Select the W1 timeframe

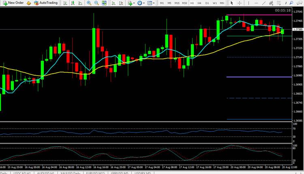point(214,3)
